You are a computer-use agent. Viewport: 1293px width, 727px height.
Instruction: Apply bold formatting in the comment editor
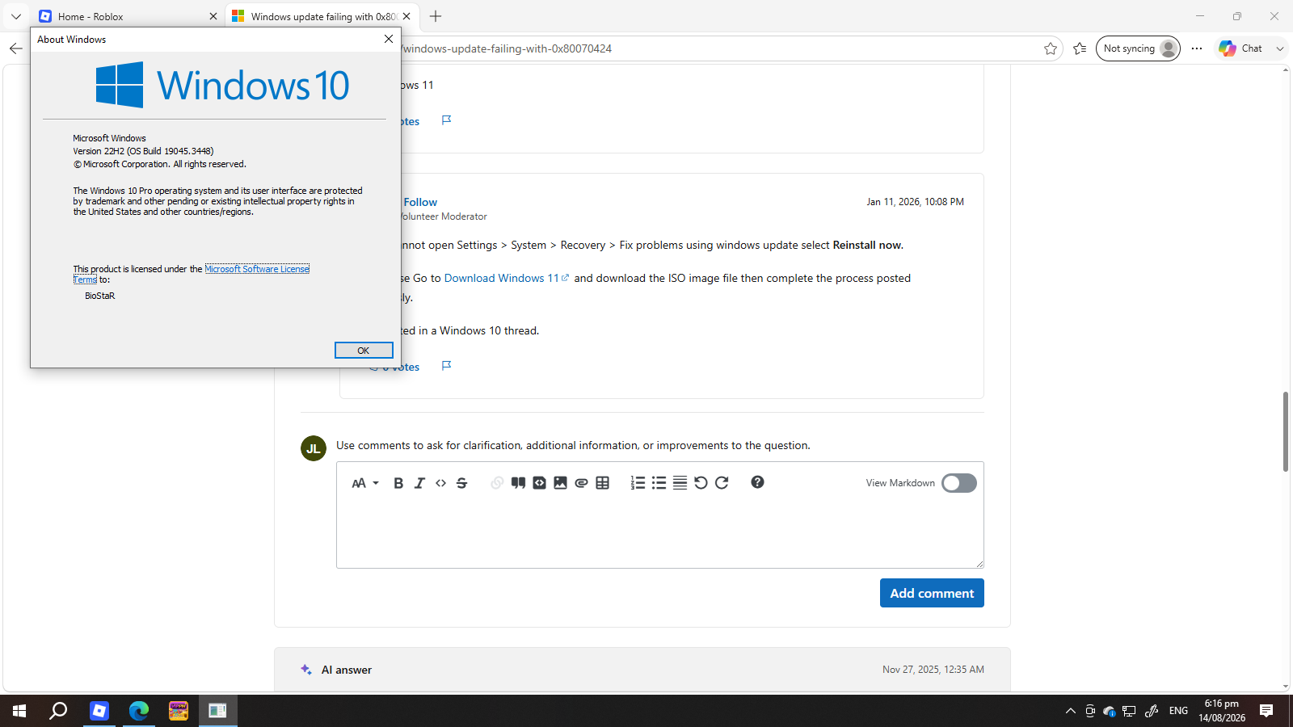point(398,483)
